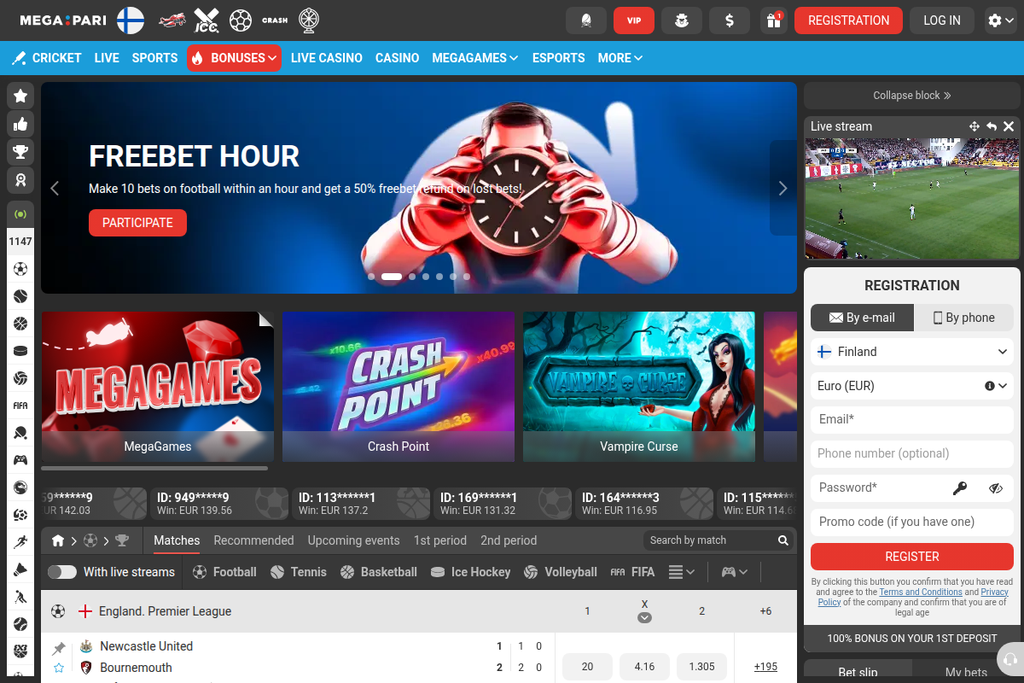Switch to Recommended tab
This screenshot has width=1024, height=683.
coord(253,540)
